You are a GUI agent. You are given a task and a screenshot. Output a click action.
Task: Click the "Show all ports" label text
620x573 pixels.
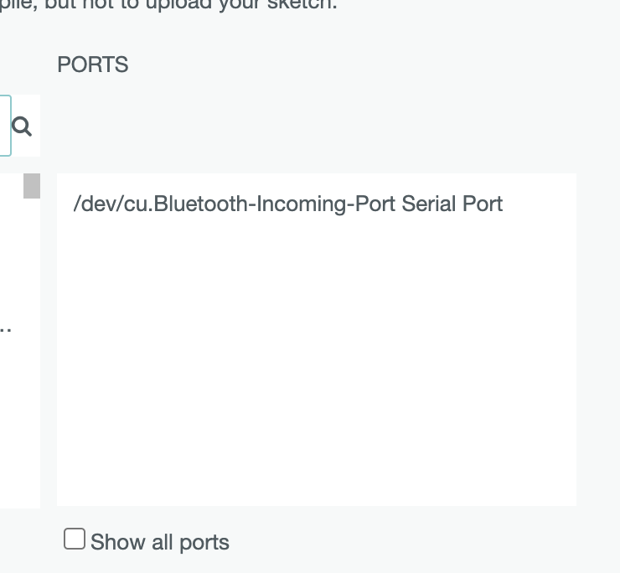tap(160, 542)
